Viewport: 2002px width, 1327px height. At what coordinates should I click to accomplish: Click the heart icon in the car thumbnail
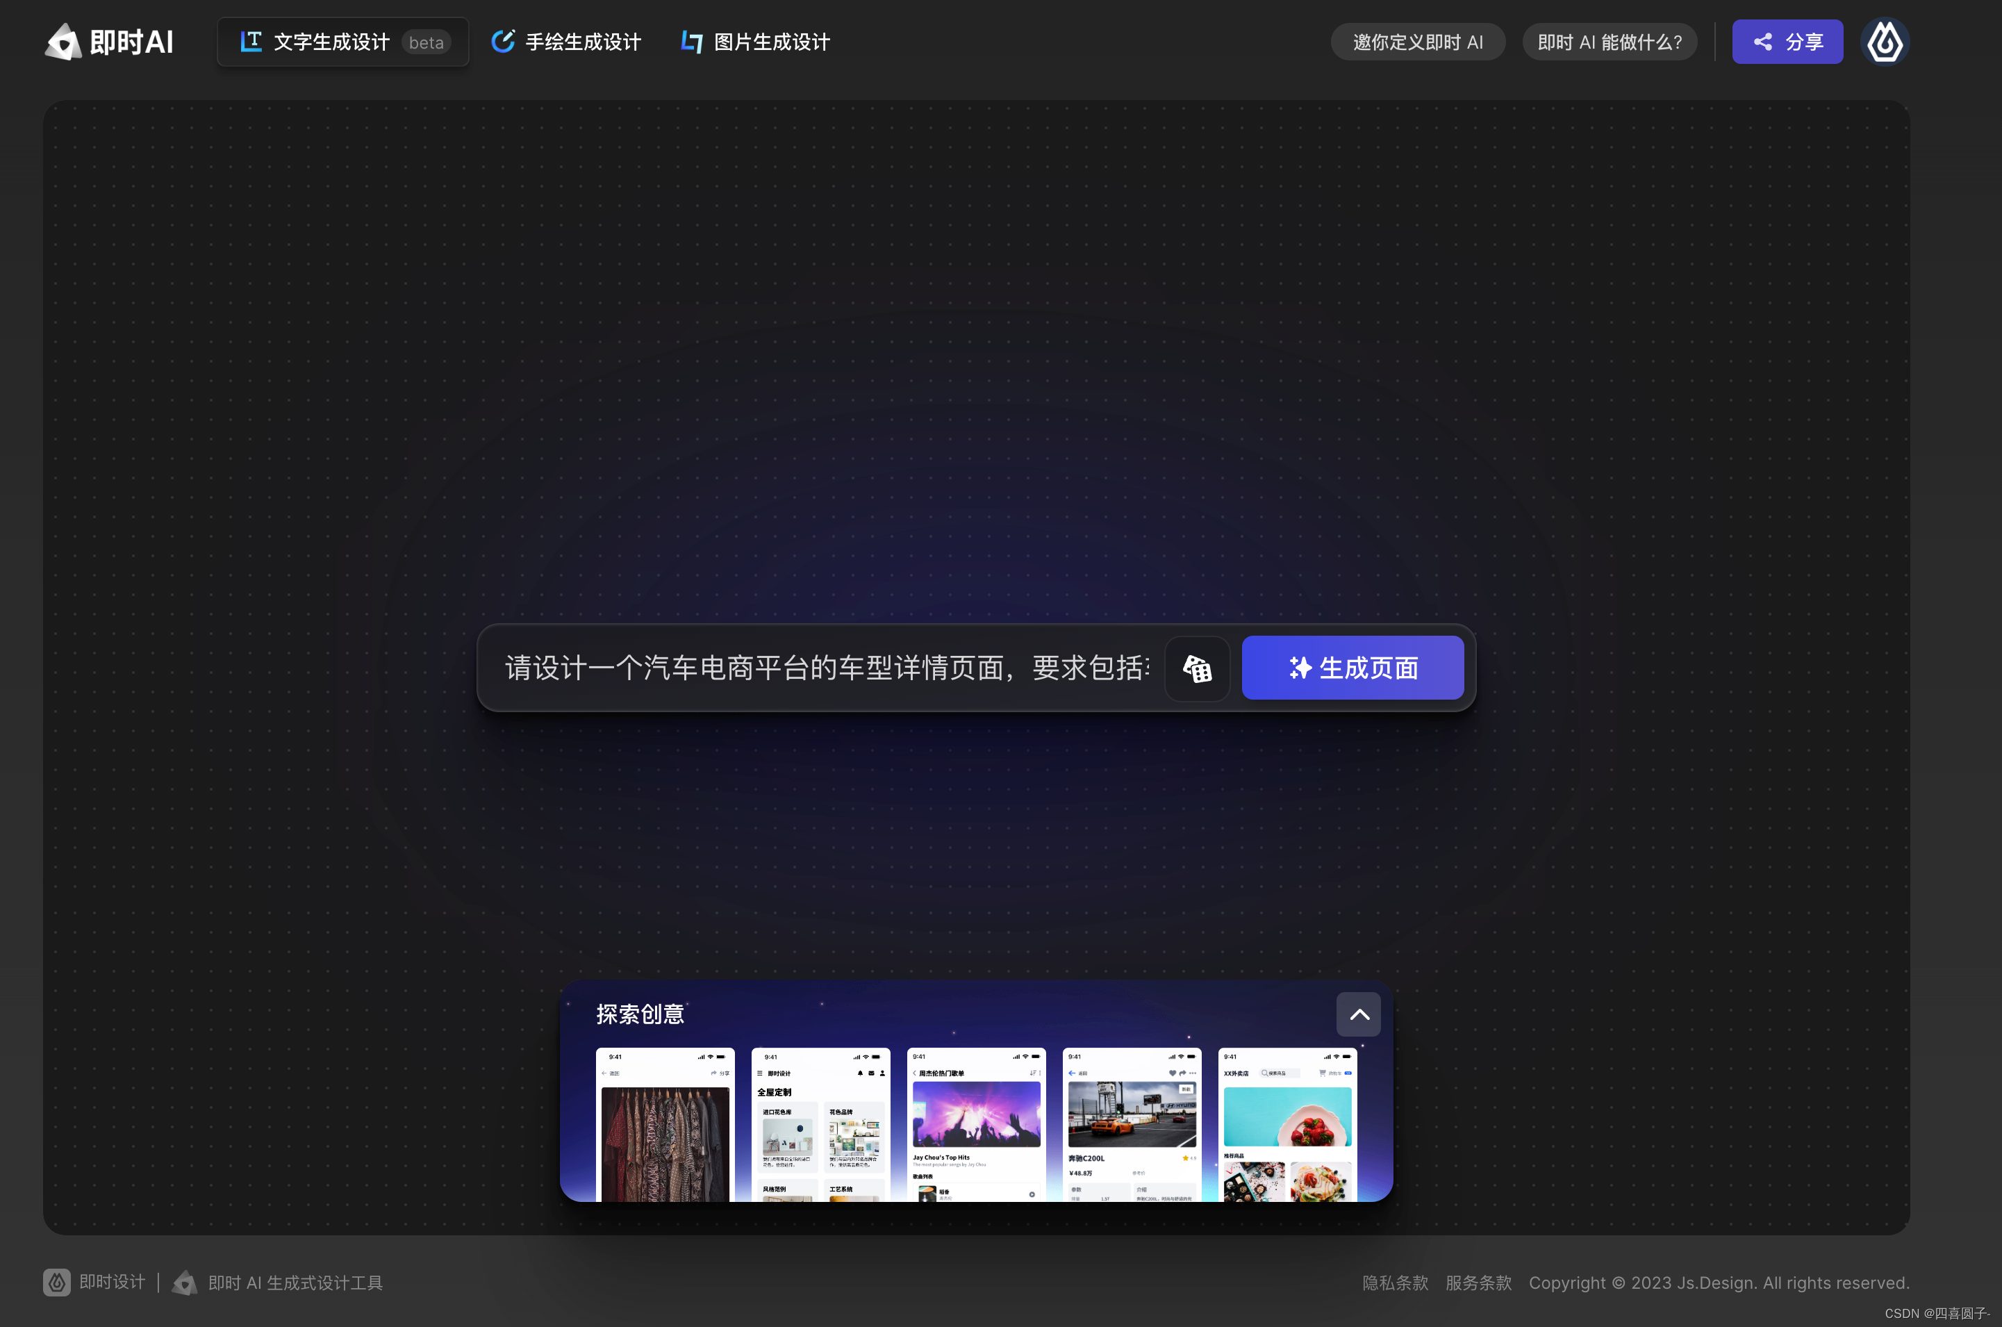(x=1172, y=1073)
